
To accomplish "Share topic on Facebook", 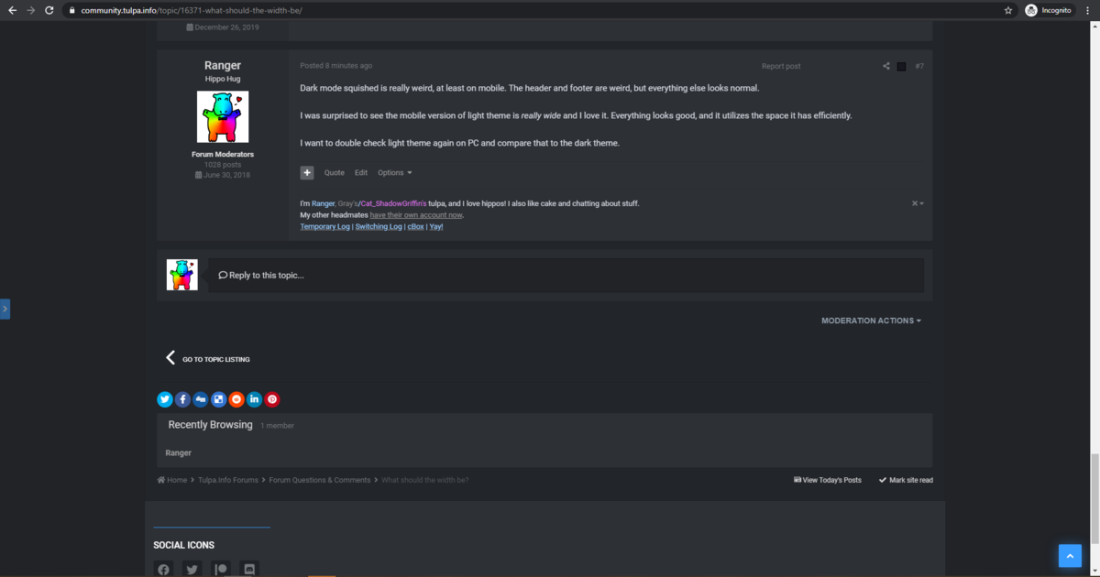I will coord(182,399).
